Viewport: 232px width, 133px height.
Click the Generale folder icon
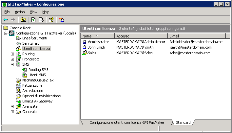[x=18, y=112]
